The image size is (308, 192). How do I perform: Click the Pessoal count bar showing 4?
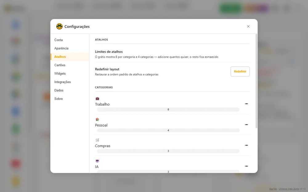pyautogui.click(x=168, y=130)
